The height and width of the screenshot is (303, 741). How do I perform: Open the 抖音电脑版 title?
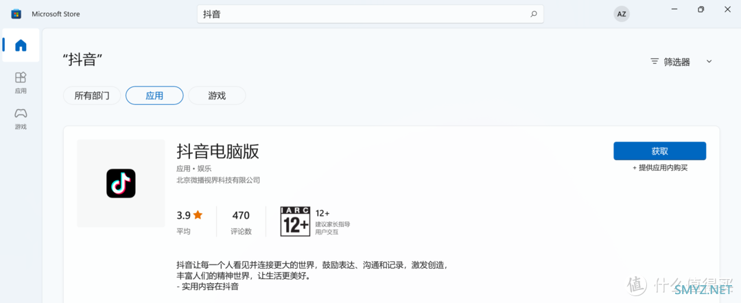[x=218, y=152]
